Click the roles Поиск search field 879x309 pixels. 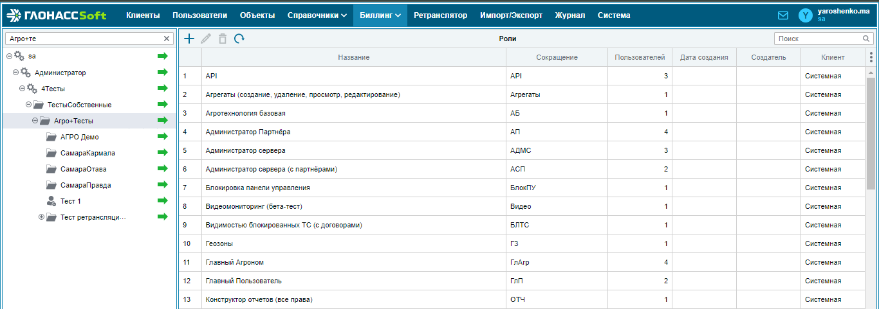[x=819, y=39]
